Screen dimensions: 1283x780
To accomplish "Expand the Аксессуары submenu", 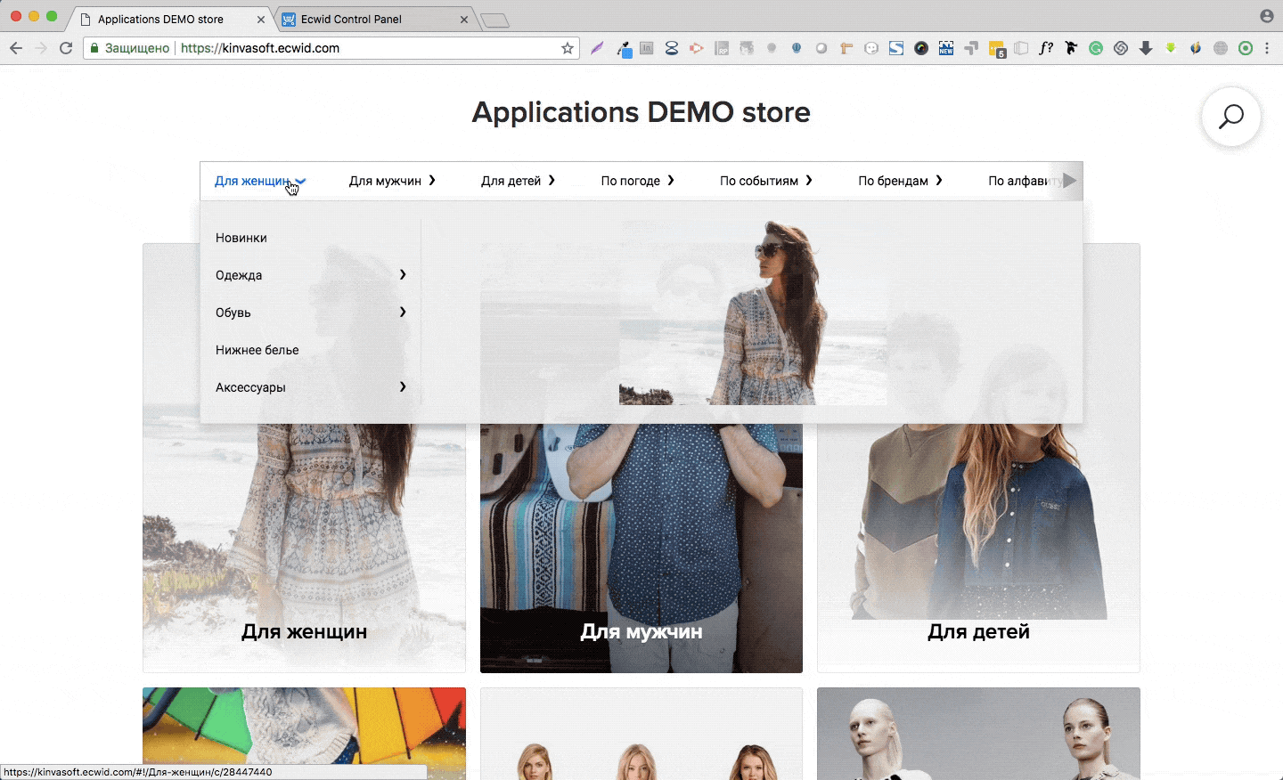I will point(310,387).
